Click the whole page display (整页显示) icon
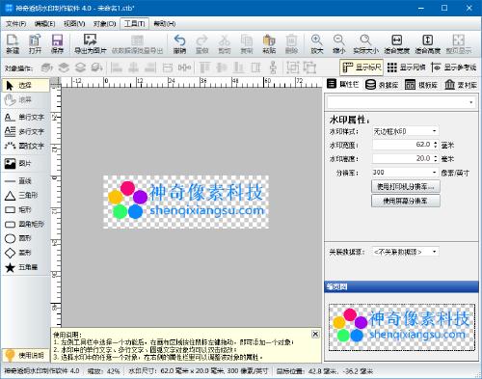 [x=459, y=43]
